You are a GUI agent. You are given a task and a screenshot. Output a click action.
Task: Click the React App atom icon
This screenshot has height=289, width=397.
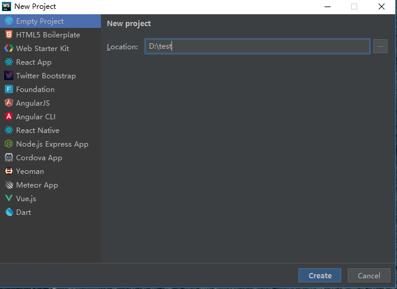pos(9,62)
